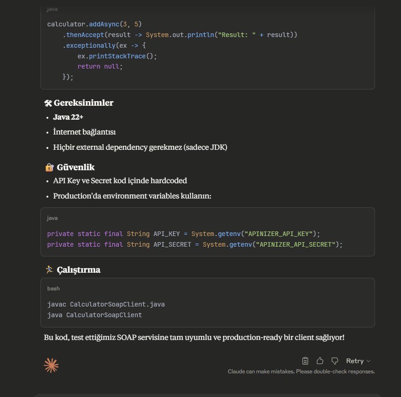Click the Güvenlik heading text
Image resolution: width=401 pixels, height=397 pixels.
(x=76, y=167)
